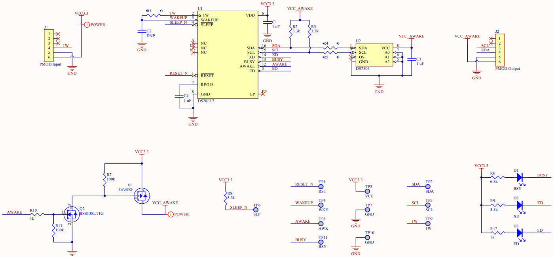Select the SLEEP_N label by resistor R8
The image size is (554, 257).
(239, 207)
